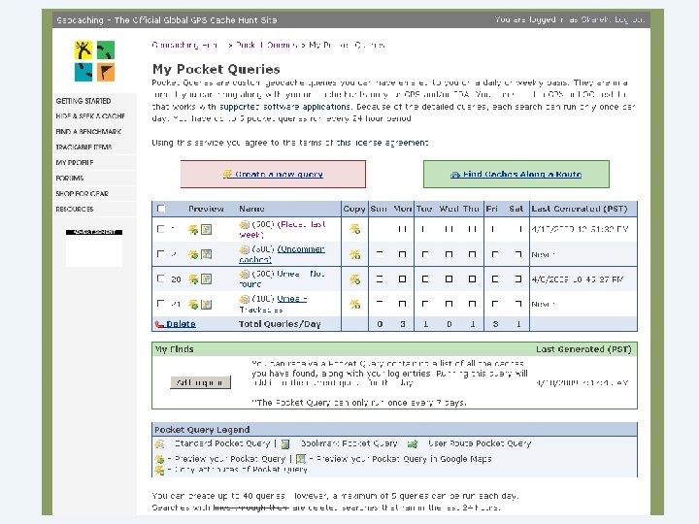Click the query type icon beside Placed last week
The image size is (699, 524).
244,224
